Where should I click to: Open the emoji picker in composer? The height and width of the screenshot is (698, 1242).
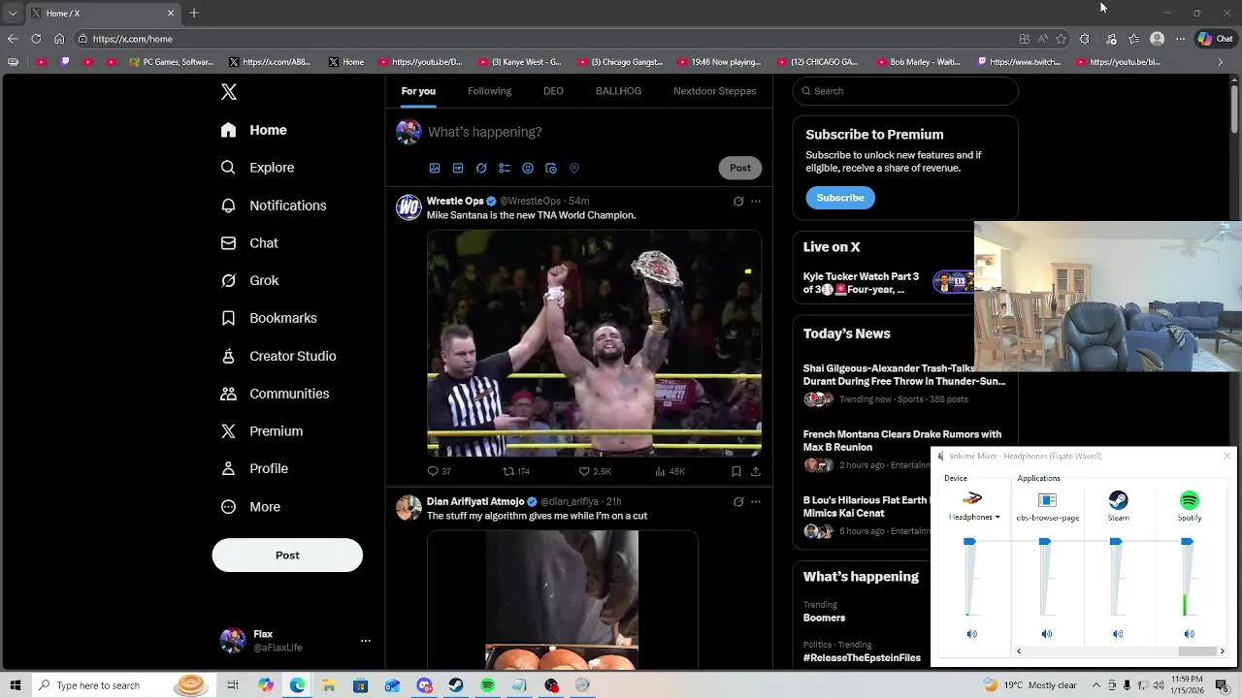tap(528, 168)
